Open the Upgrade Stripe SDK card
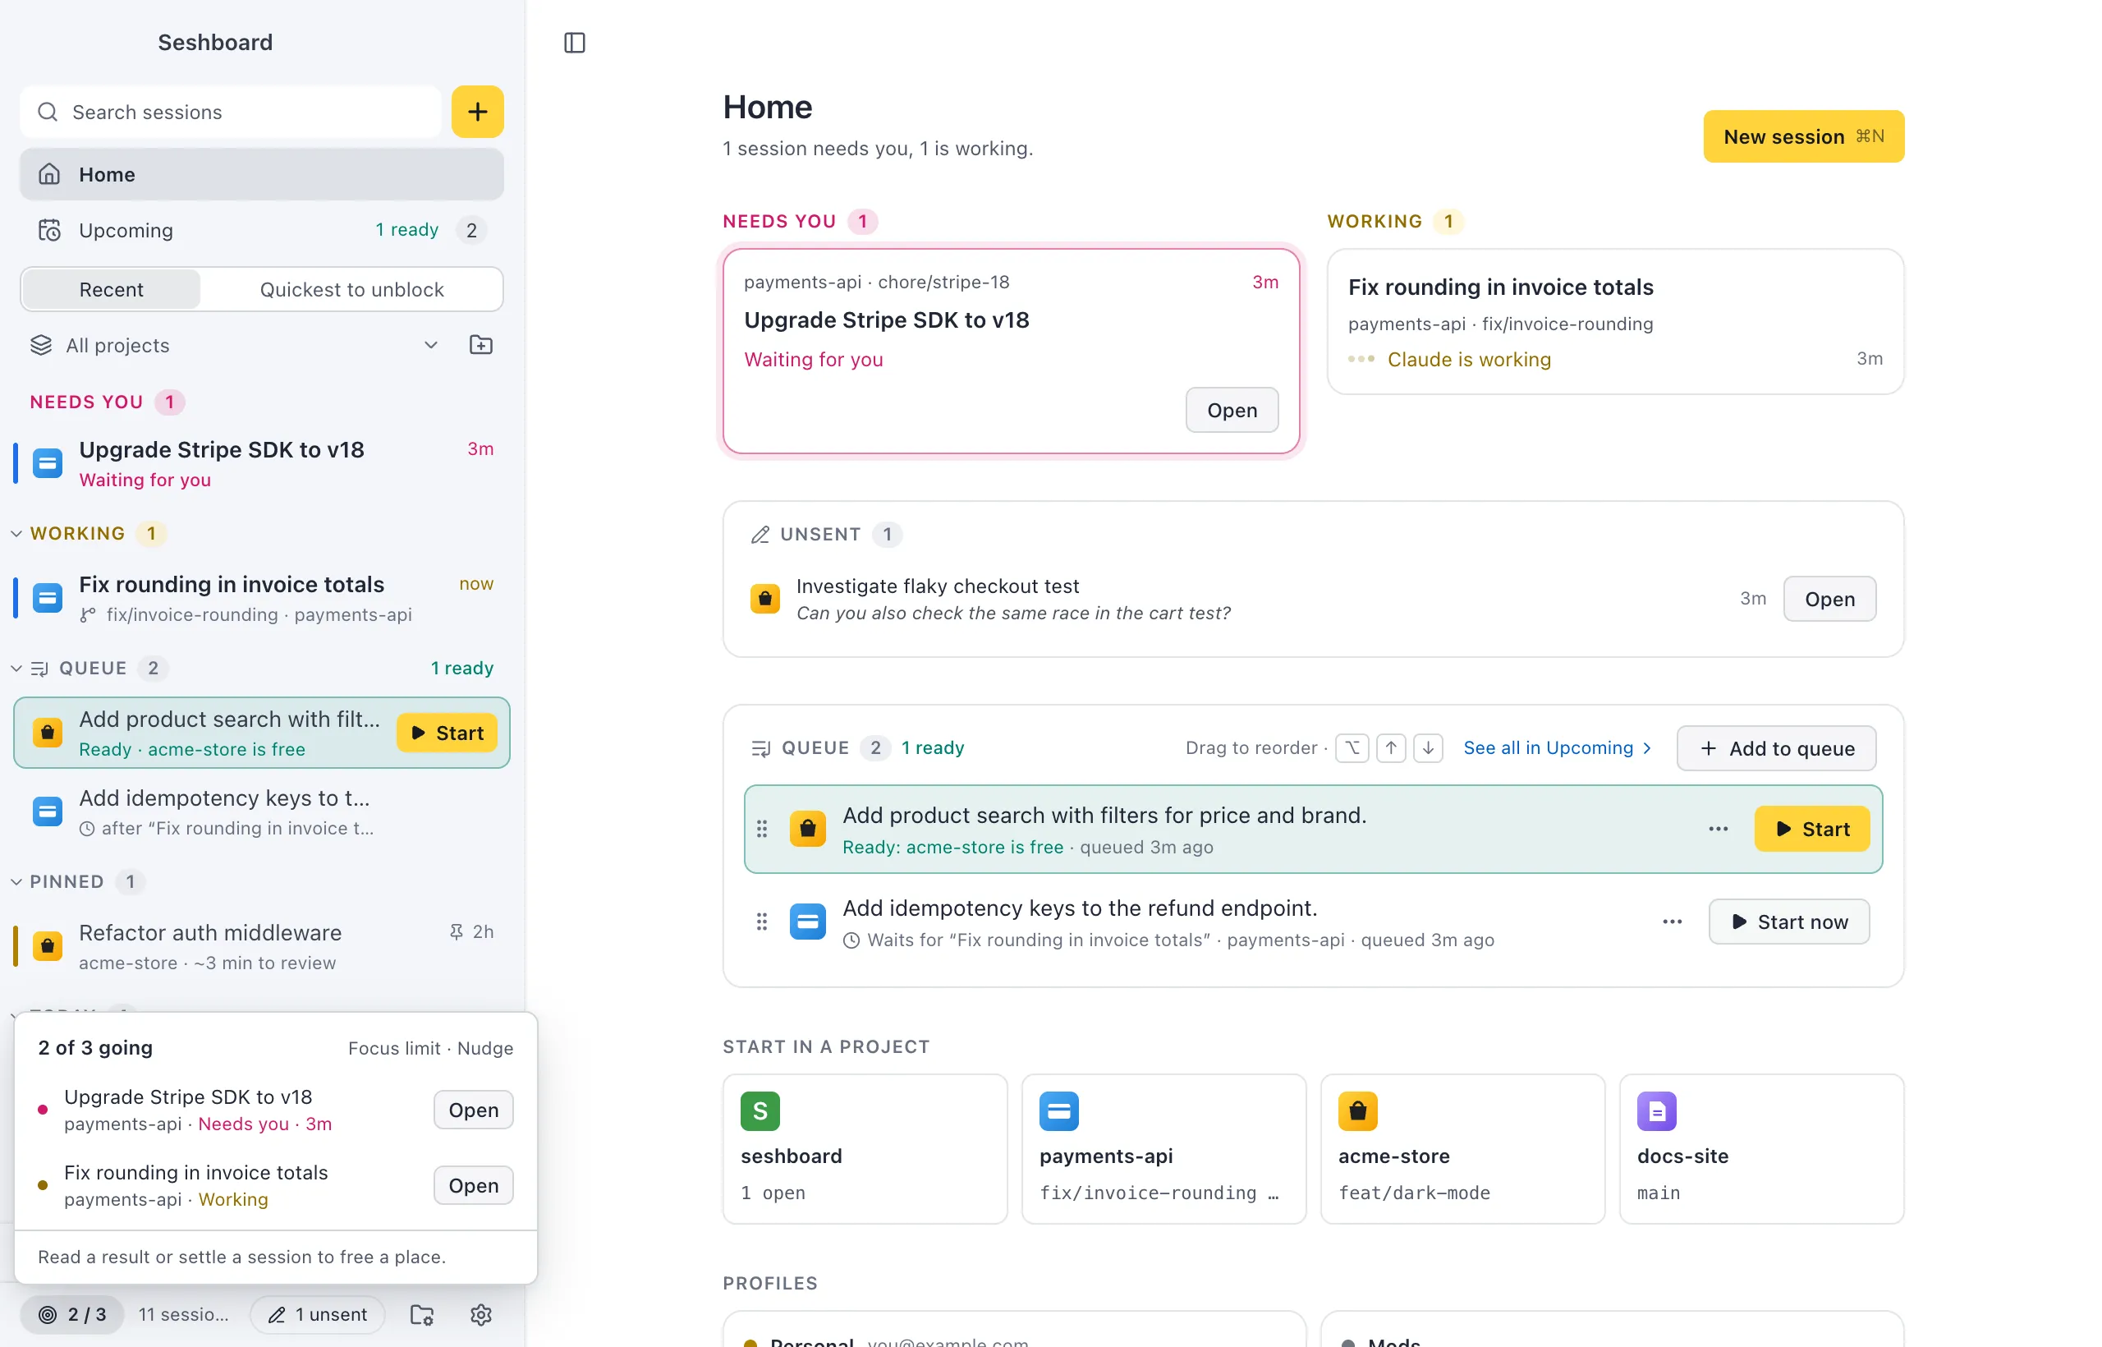 click(x=1231, y=409)
